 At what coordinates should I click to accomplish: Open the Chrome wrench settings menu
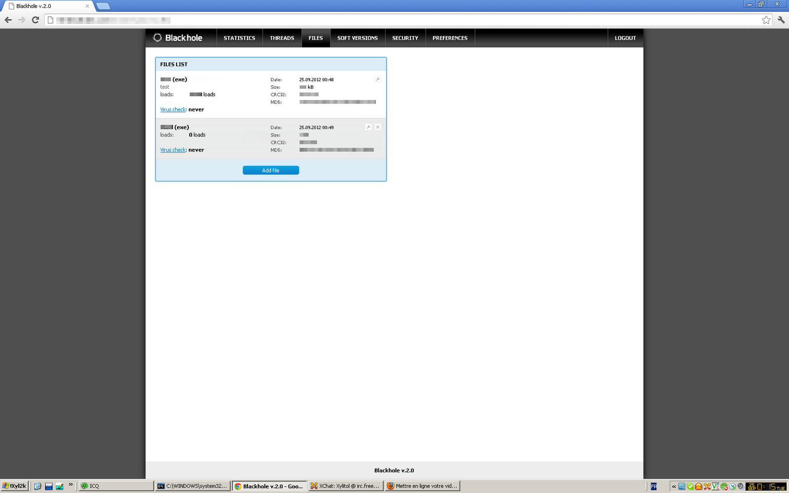[x=781, y=20]
